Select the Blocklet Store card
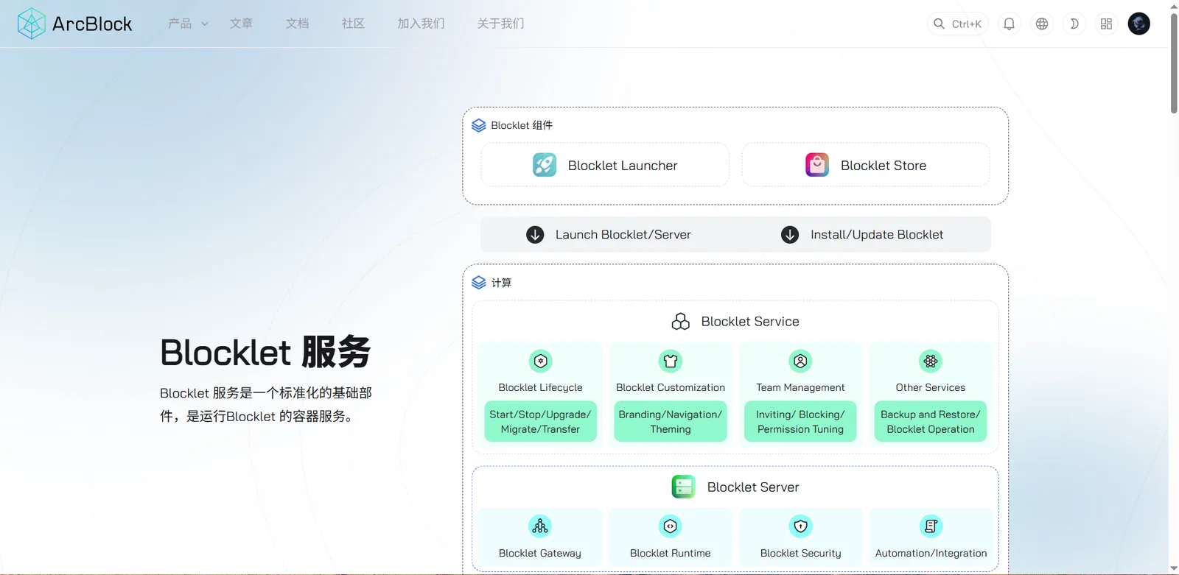The width and height of the screenshot is (1179, 575). click(866, 165)
